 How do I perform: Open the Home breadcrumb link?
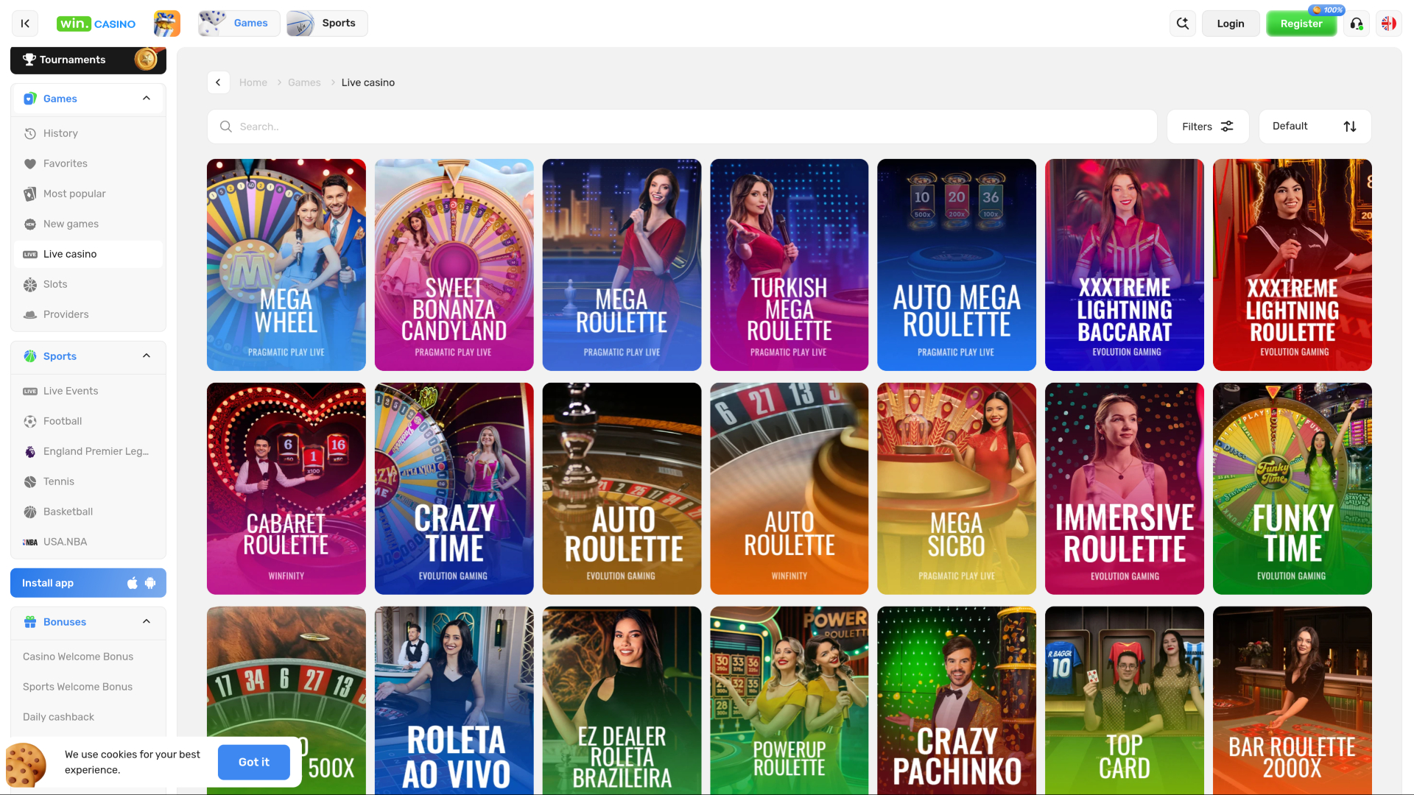[x=253, y=82]
